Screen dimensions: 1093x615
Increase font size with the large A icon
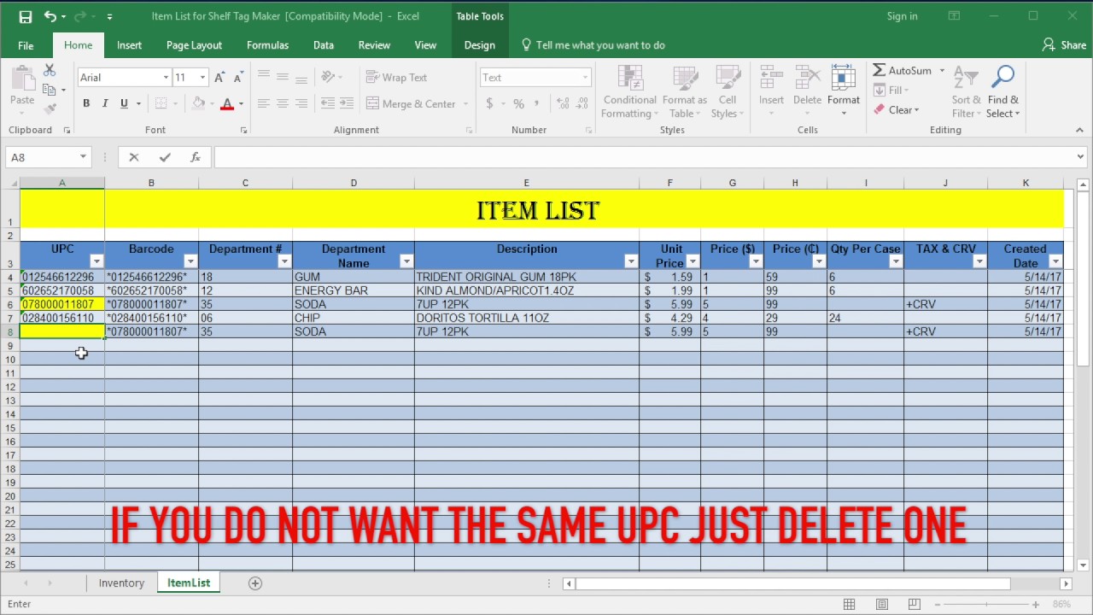coord(219,78)
